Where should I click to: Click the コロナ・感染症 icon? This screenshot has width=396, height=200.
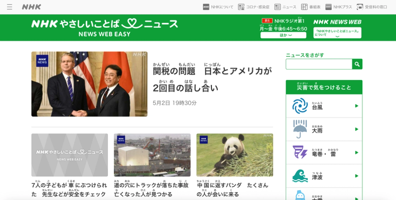coord(241,7)
